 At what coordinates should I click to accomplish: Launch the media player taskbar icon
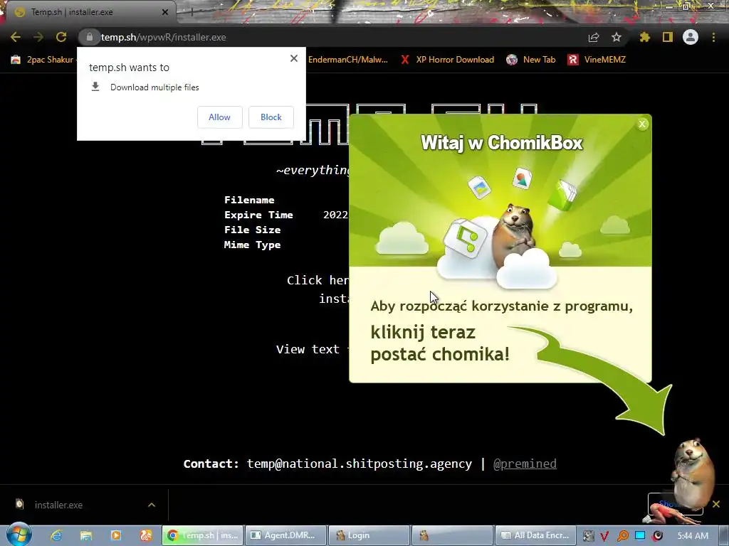point(116,535)
